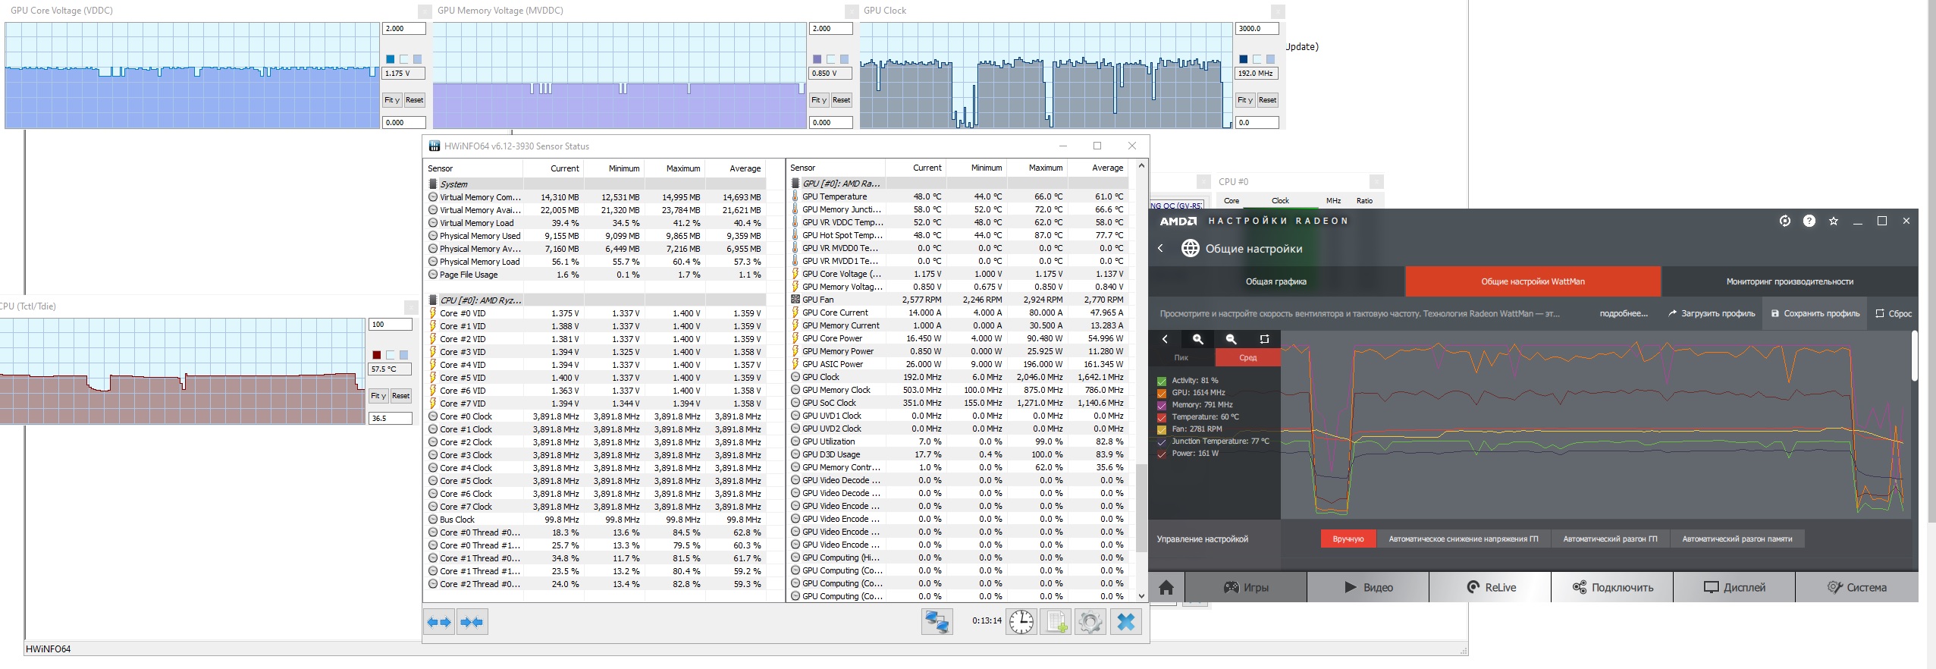Click the HWiNFO logging sheet icon

[1055, 623]
